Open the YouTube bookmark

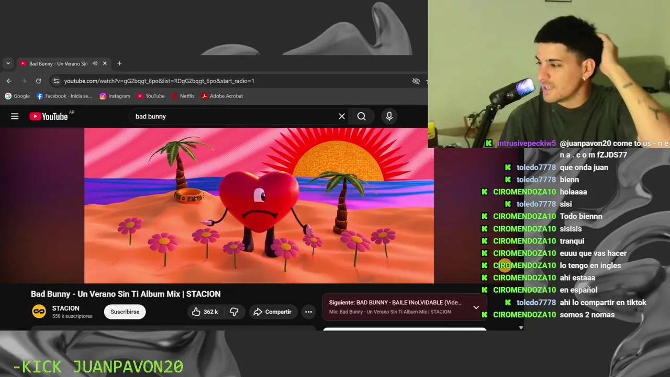pos(151,96)
